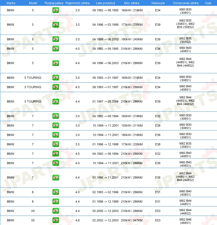Select production dates 02.2002 -> 12.2003
This screenshot has width=217, height=225.
click(x=105, y=220)
